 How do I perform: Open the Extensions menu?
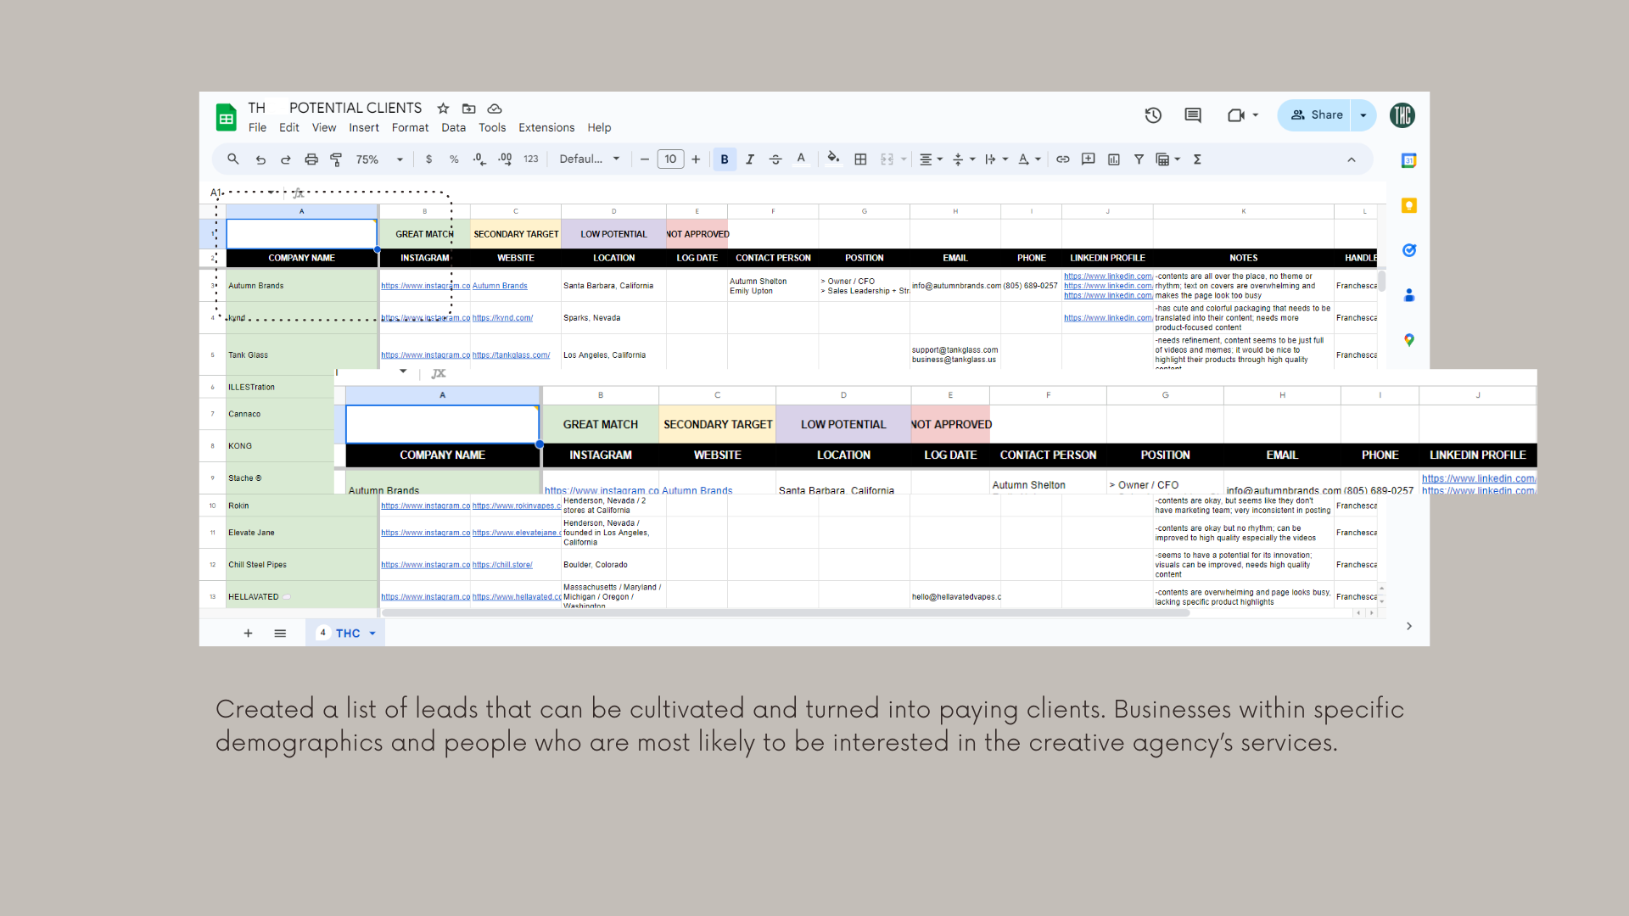click(546, 128)
